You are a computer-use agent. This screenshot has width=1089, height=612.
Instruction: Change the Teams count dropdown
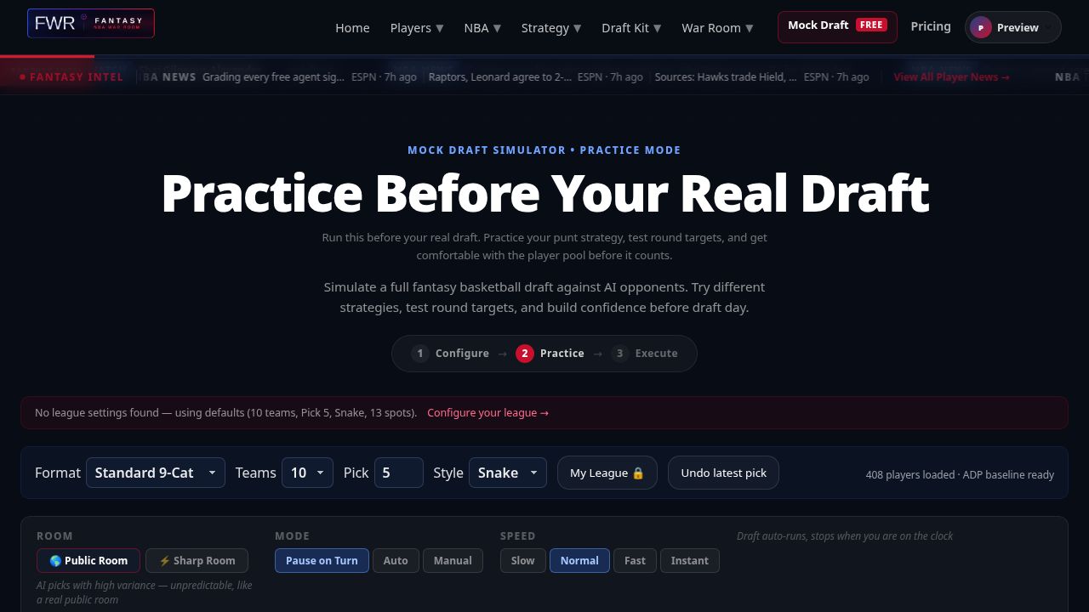307,473
